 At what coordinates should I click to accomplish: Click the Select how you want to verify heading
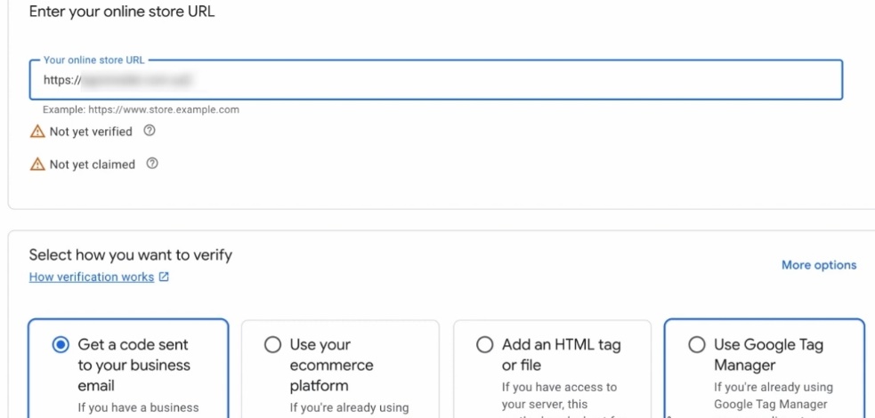pyautogui.click(x=130, y=255)
